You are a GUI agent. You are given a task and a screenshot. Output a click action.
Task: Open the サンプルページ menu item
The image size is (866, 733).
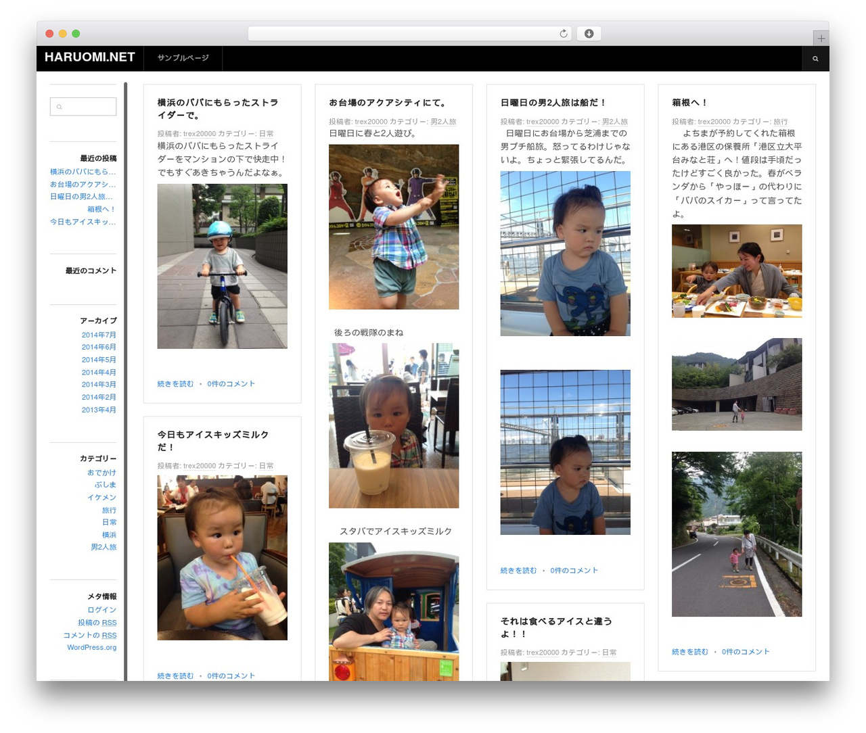click(183, 58)
